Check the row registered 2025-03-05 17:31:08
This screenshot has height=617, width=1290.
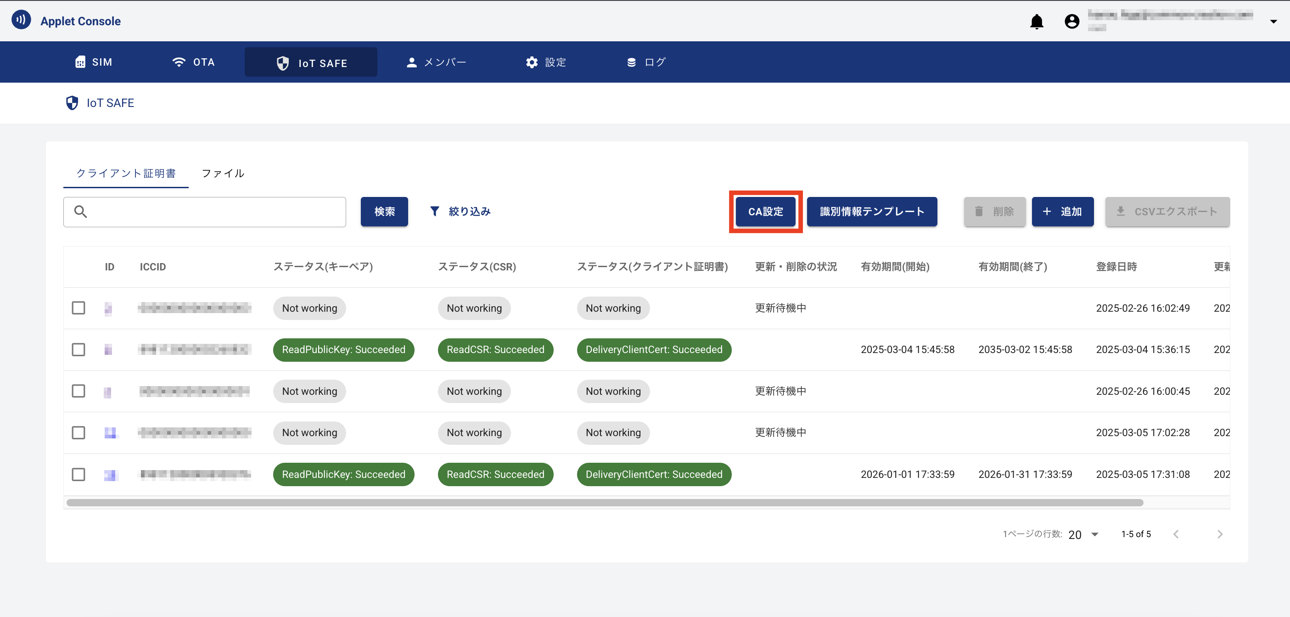pyautogui.click(x=79, y=474)
